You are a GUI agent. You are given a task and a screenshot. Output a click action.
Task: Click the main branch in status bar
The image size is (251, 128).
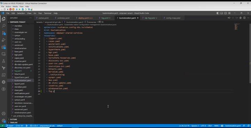pos(10,126)
